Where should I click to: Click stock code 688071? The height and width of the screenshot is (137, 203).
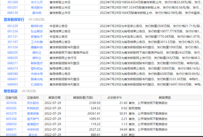11,129
